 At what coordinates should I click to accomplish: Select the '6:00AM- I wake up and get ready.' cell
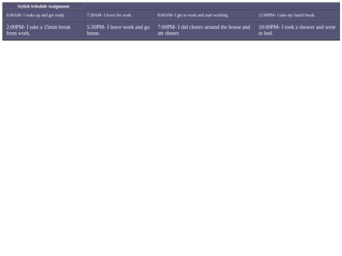click(x=44, y=15)
